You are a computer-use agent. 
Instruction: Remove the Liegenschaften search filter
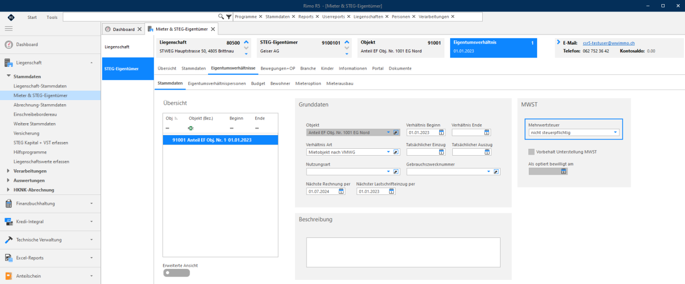pos(387,17)
